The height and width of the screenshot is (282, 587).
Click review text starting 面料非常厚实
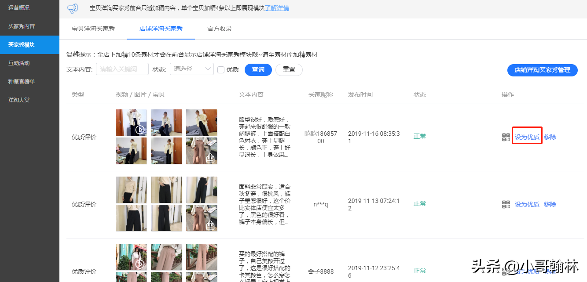pos(264,204)
